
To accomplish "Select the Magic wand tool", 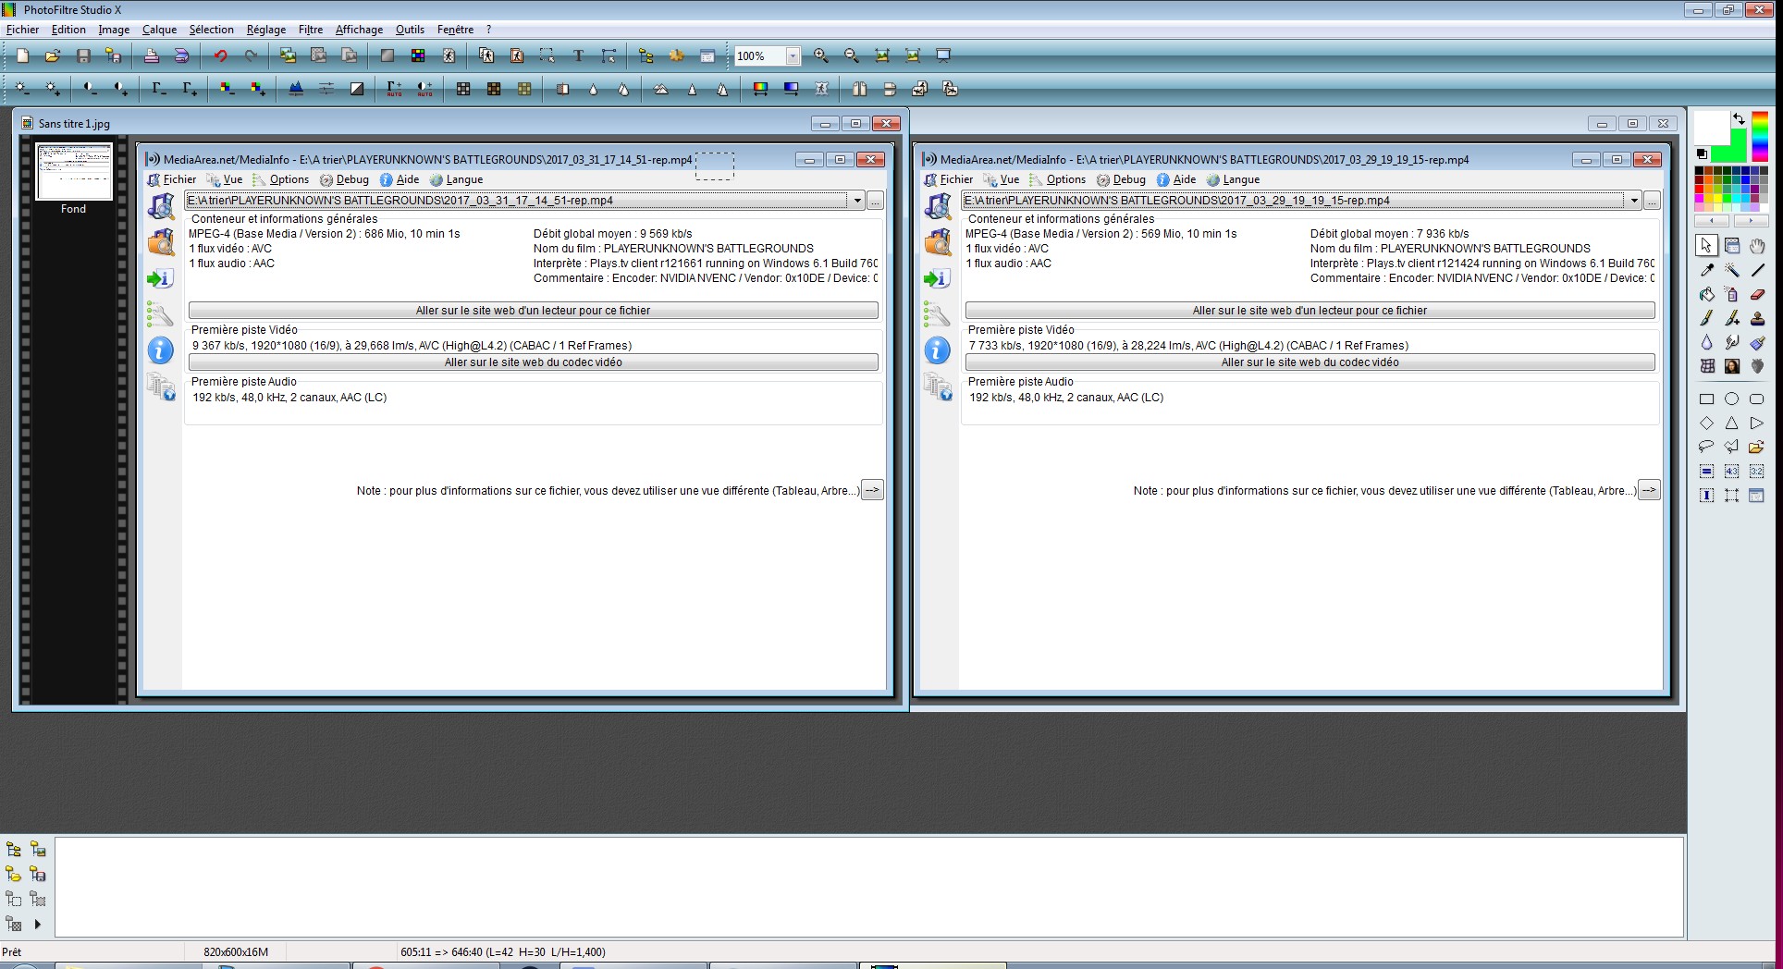I will coord(1731,270).
